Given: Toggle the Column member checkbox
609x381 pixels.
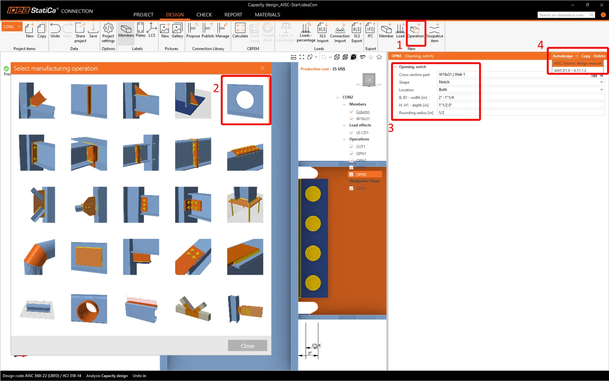Looking at the screenshot, I should 351,112.
